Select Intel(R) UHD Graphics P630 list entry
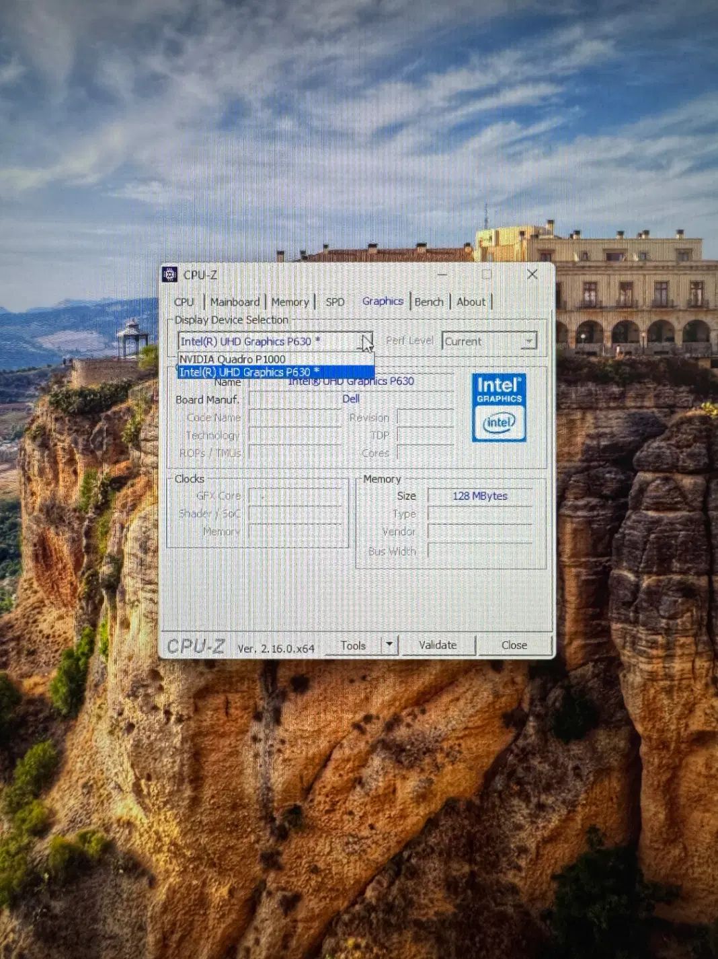718x959 pixels. click(x=276, y=372)
